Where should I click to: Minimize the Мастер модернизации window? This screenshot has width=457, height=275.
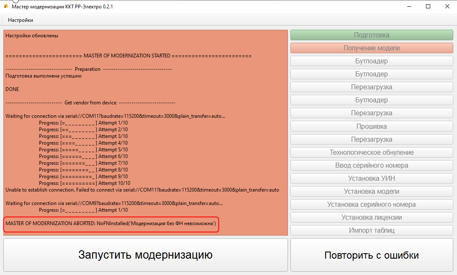pyautogui.click(x=409, y=6)
